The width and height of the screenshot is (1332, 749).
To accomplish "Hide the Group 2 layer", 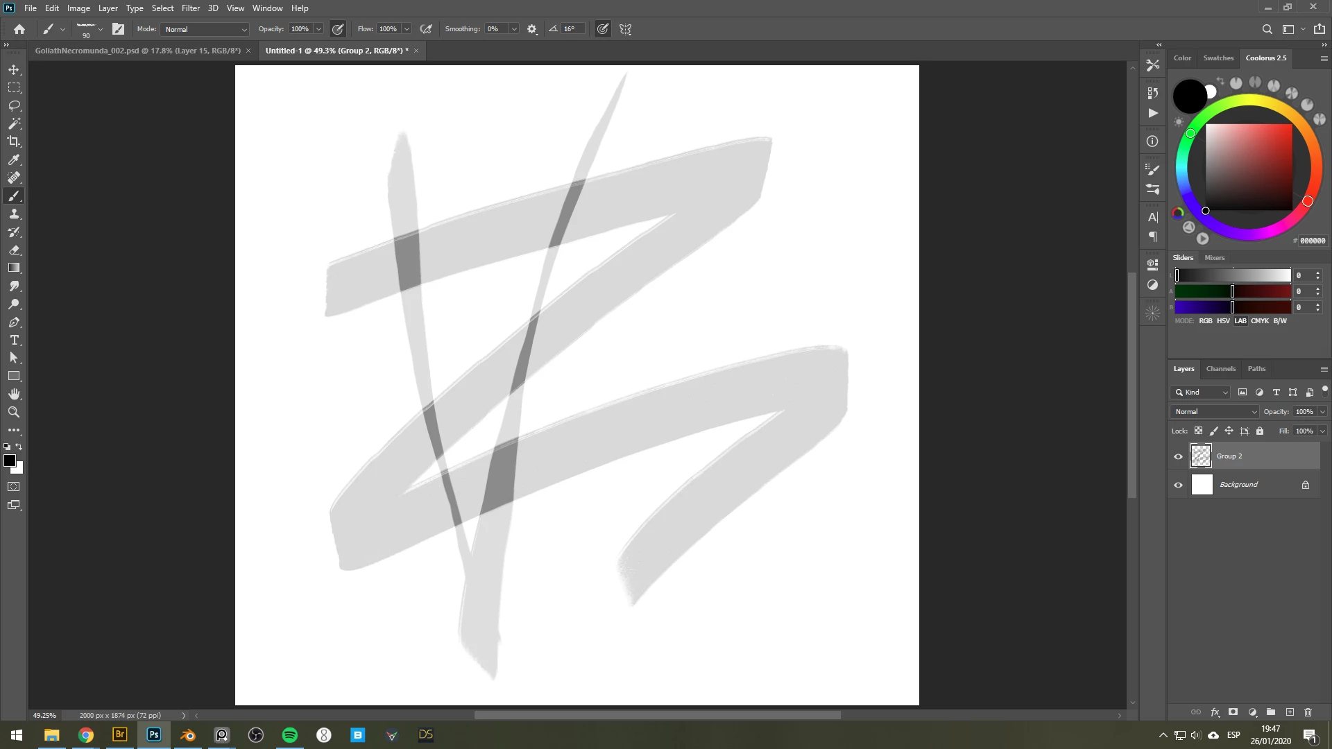I will (x=1178, y=456).
